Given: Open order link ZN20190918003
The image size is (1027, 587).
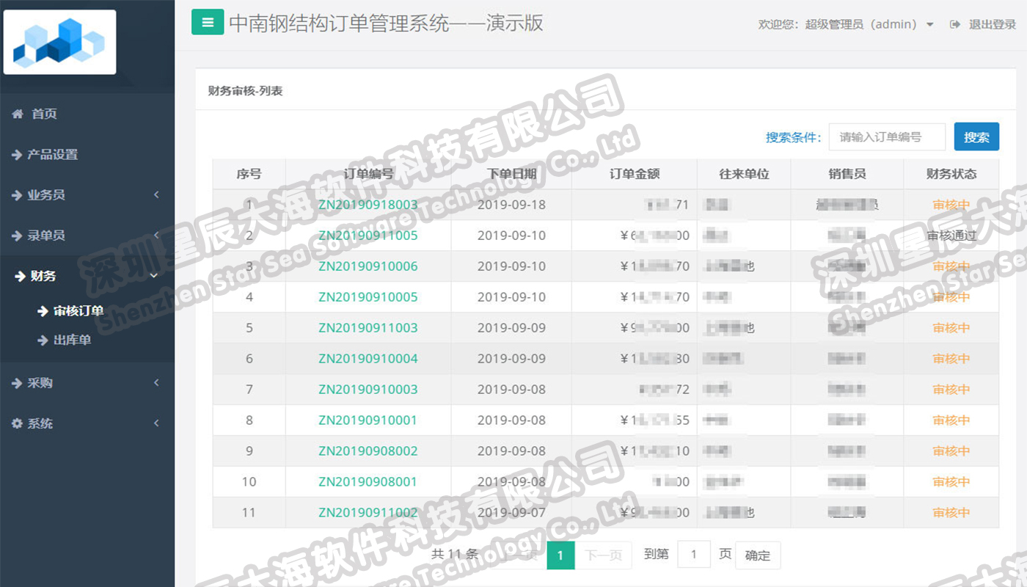Looking at the screenshot, I should (x=368, y=205).
